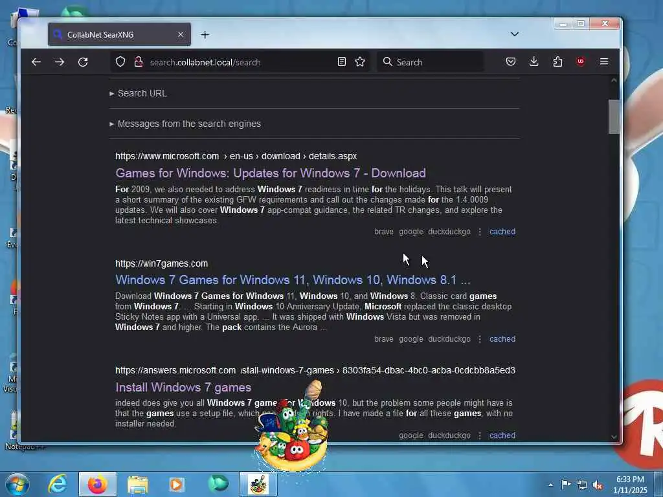The height and width of the screenshot is (497, 663).
Task: Open Windows Explorer folder in taskbar
Action: (x=137, y=484)
